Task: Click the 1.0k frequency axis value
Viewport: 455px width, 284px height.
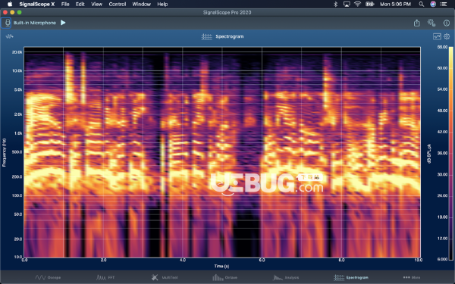Action: point(17,133)
